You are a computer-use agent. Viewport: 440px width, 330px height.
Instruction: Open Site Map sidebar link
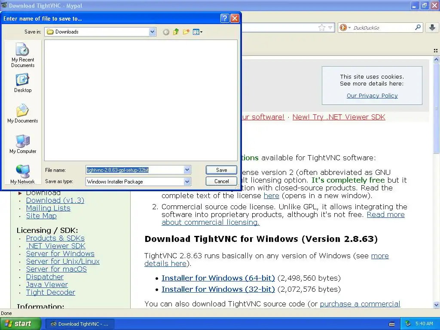click(x=41, y=216)
